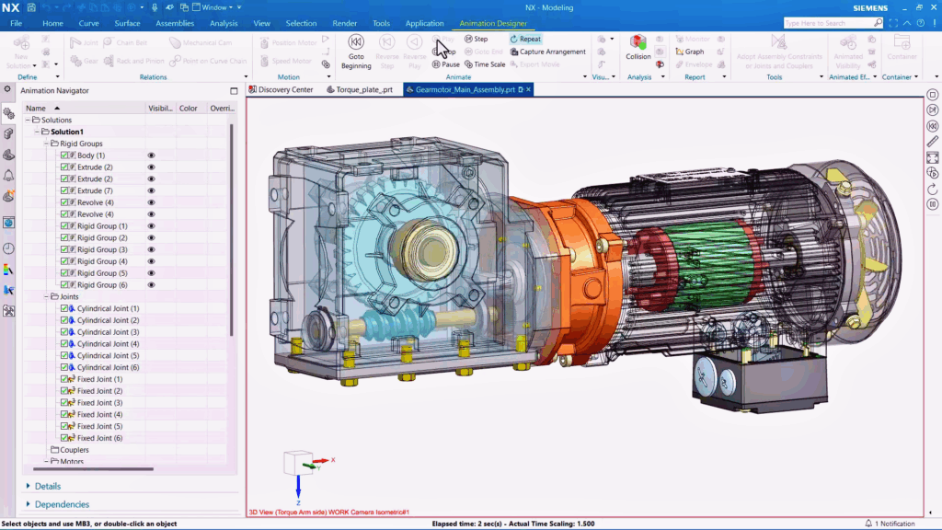The image size is (942, 530).
Task: Click the Goto Beginning playback icon
Action: [x=356, y=42]
